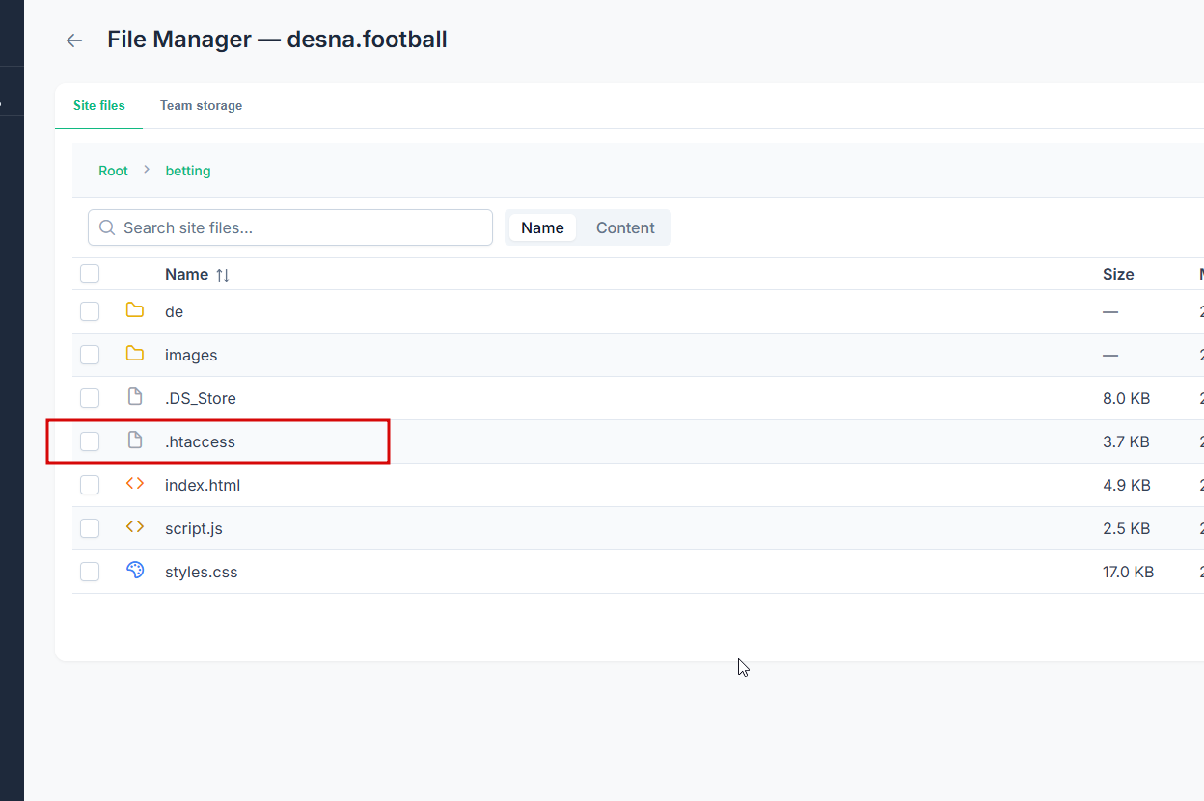Click the images folder icon
The height and width of the screenshot is (801, 1204).
coord(135,354)
